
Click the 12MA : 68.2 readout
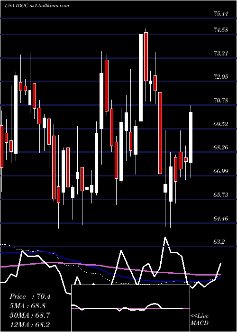(30, 325)
